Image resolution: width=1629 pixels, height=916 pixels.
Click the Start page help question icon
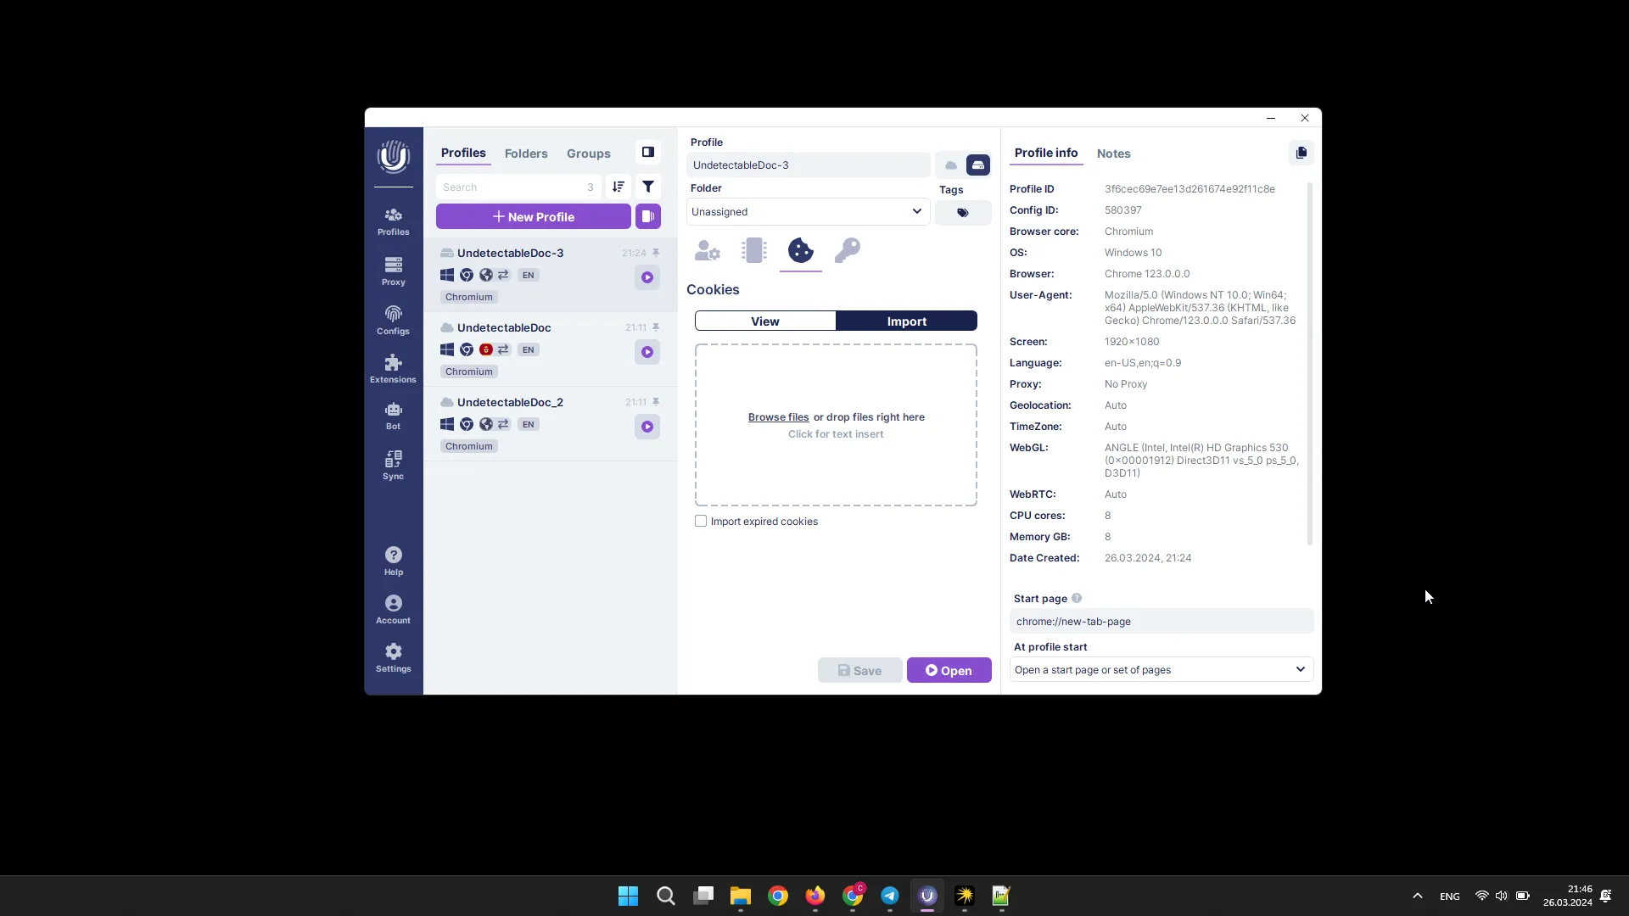1077,598
